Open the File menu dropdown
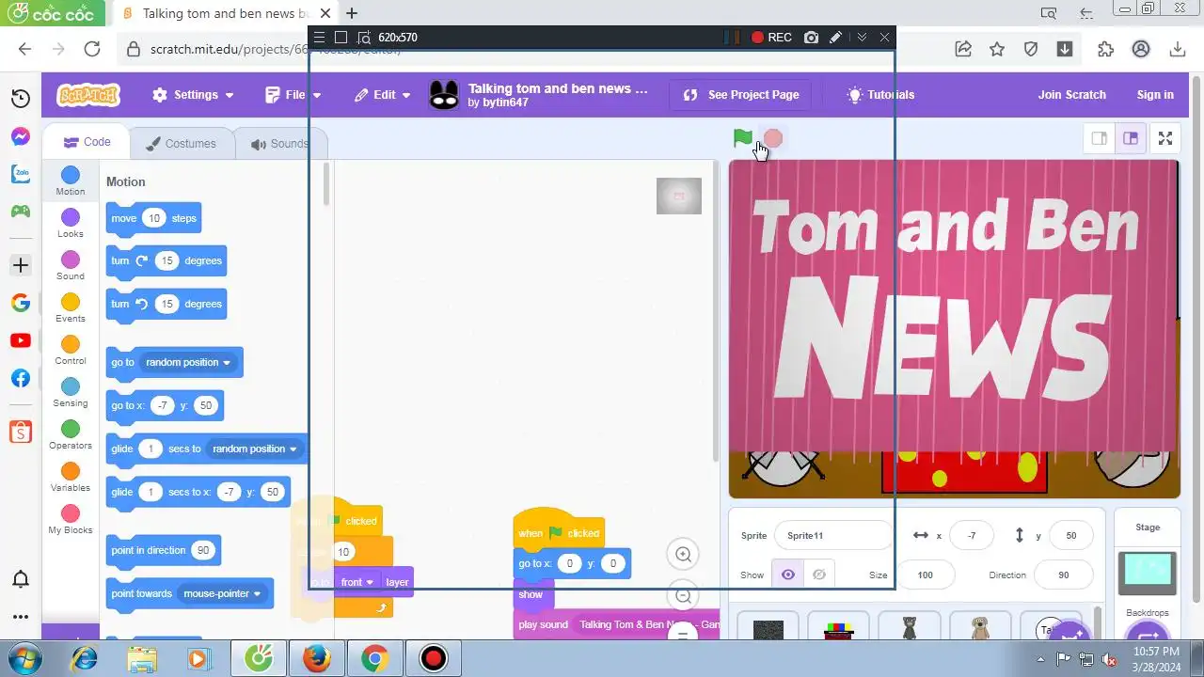This screenshot has width=1204, height=677. [293, 95]
